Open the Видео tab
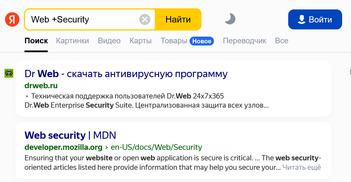The image size is (351, 182). (109, 41)
